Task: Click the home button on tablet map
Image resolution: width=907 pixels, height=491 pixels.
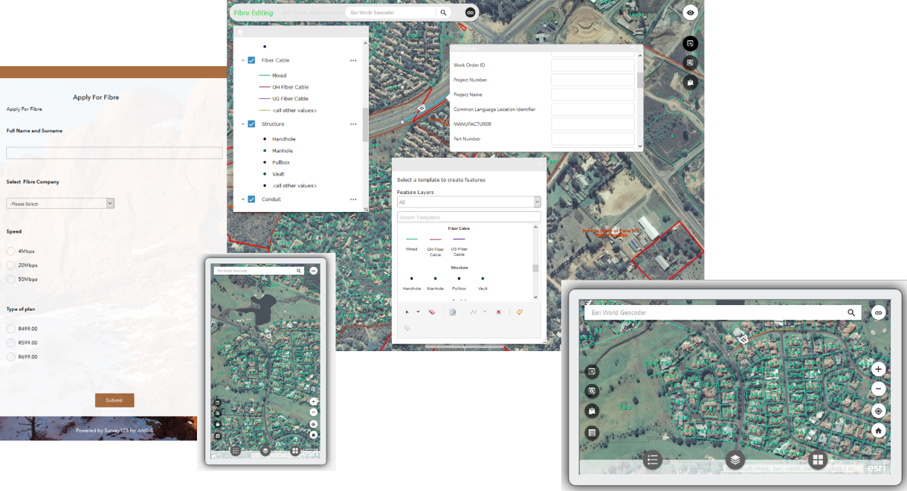Action: [878, 430]
